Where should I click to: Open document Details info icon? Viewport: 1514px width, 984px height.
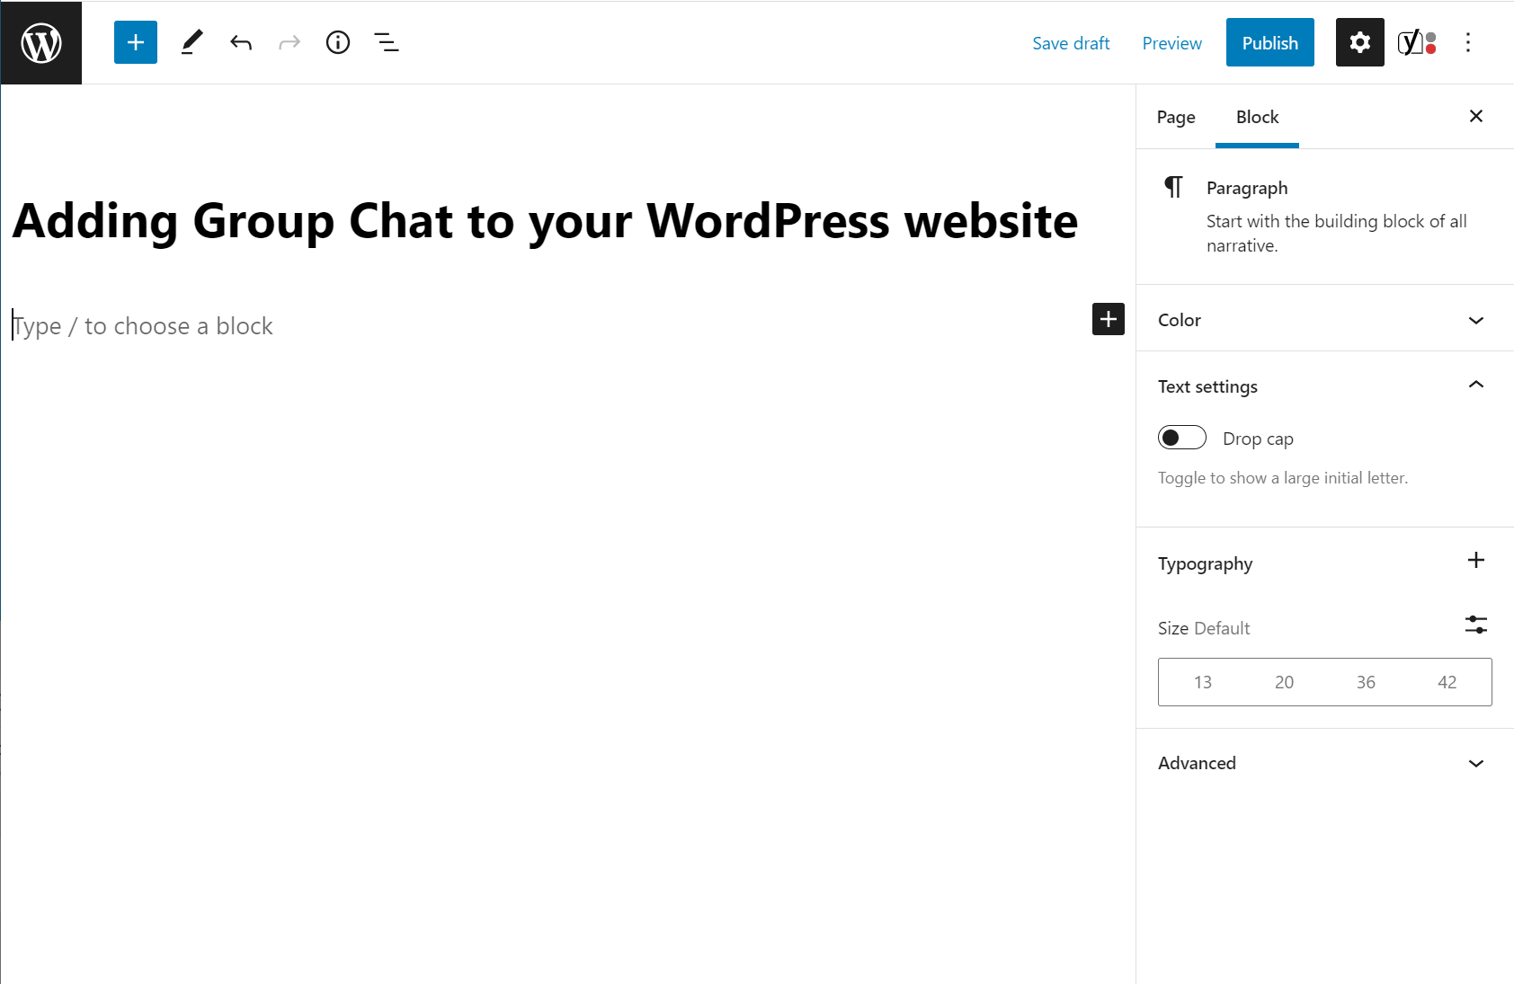pyautogui.click(x=338, y=42)
